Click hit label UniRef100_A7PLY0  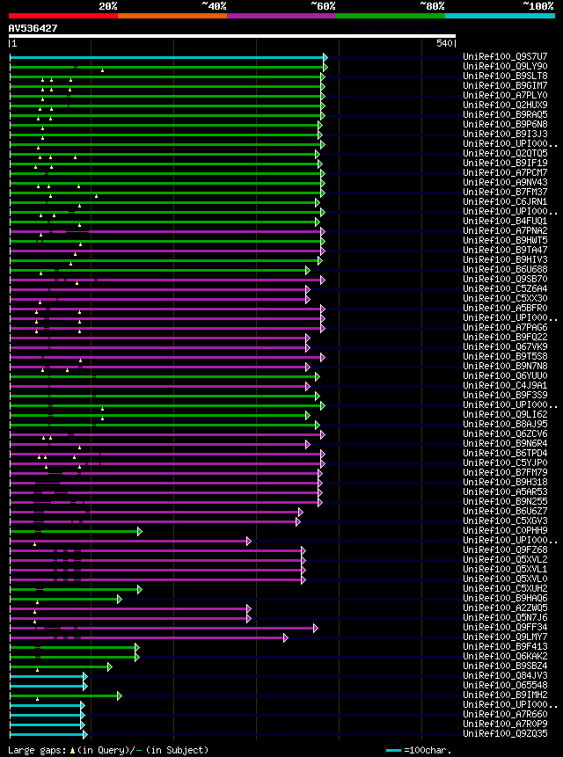506,95
